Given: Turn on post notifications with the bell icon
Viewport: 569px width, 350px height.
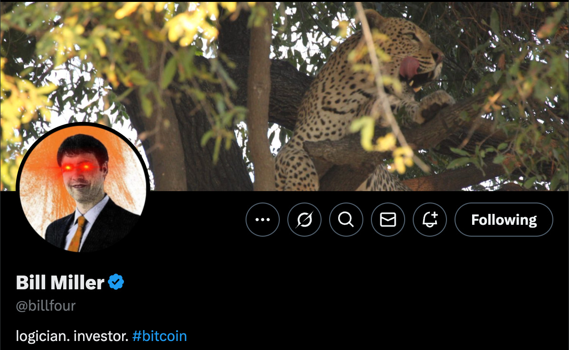Looking at the screenshot, I should (x=430, y=220).
